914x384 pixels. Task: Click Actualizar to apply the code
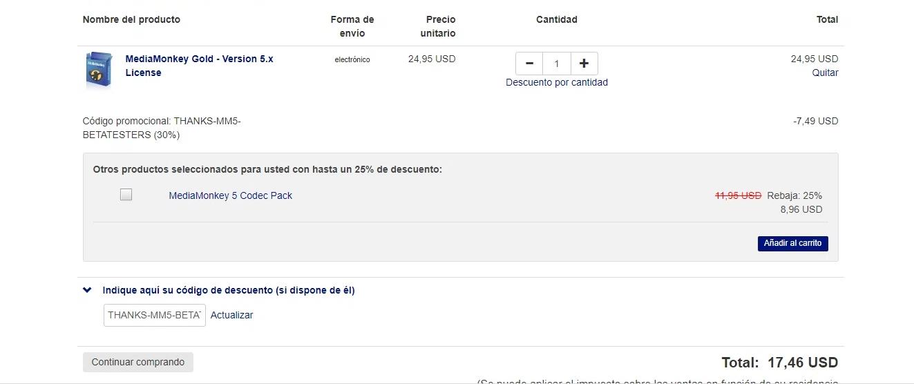tap(231, 315)
